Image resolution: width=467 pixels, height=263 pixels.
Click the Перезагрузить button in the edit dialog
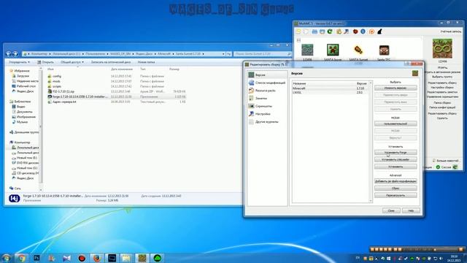pos(395,196)
